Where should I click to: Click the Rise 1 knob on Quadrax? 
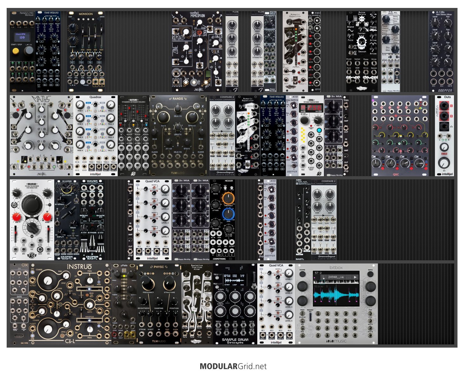[80, 104]
